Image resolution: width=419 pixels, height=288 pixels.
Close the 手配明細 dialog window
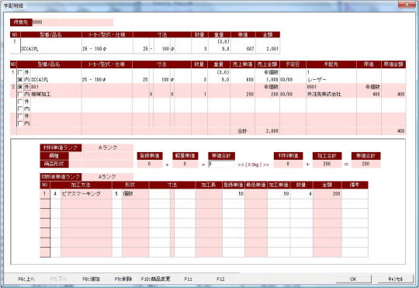point(407,5)
